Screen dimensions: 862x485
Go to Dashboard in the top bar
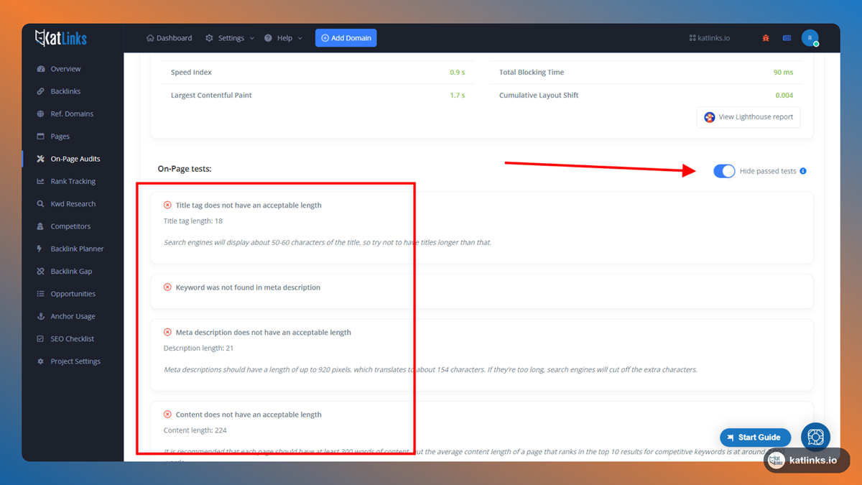169,38
